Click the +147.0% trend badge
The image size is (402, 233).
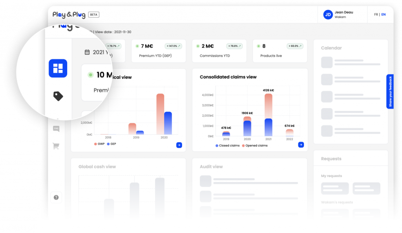pos(173,46)
